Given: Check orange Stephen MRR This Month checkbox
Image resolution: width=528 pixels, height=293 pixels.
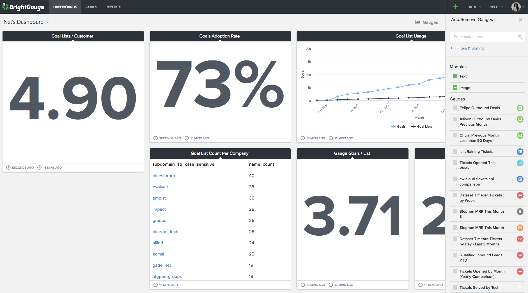Looking at the screenshot, I should (x=455, y=228).
